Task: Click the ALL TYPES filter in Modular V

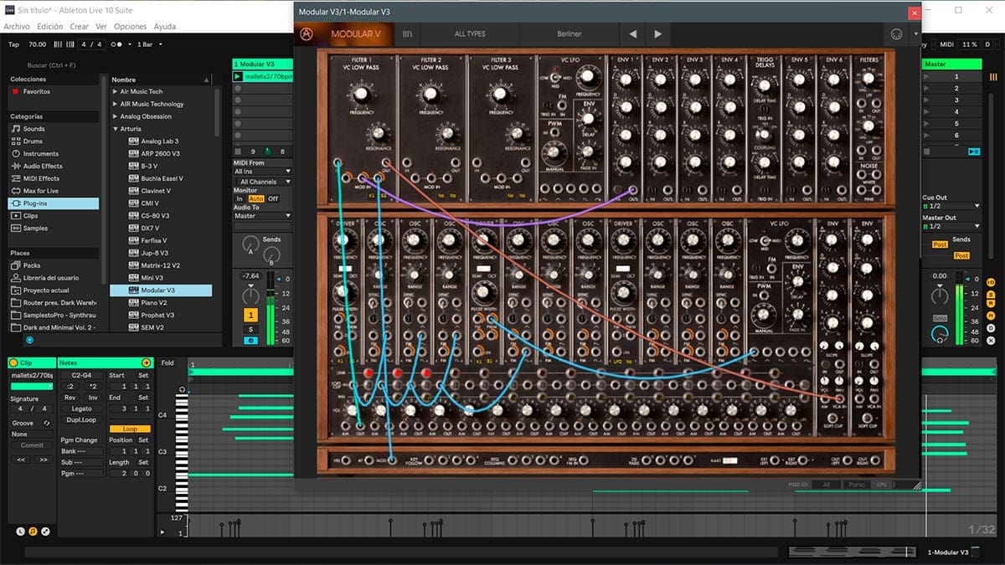Action: point(469,34)
